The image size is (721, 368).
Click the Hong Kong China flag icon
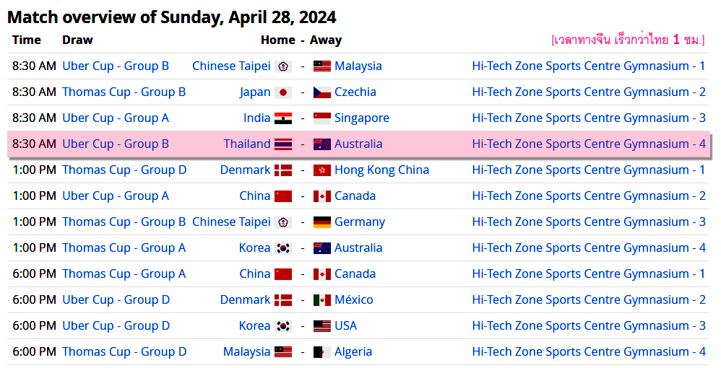[x=322, y=170]
